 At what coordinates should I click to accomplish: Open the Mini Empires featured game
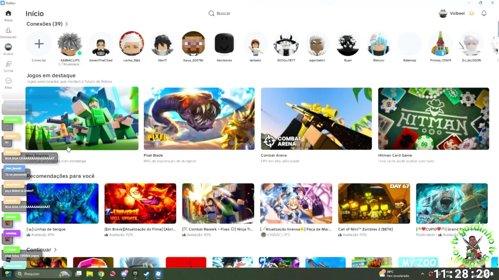(x=82, y=118)
